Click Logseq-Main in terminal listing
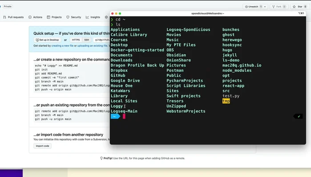Image resolution: width=311 pixels, height=177 pixels. tap(124, 111)
